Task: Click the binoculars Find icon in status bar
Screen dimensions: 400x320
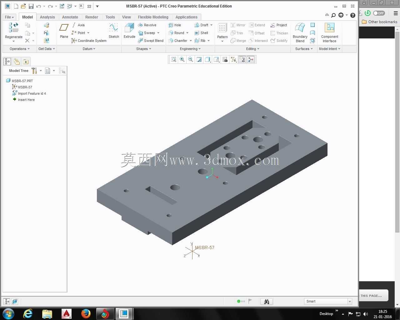Action: pyautogui.click(x=267, y=302)
